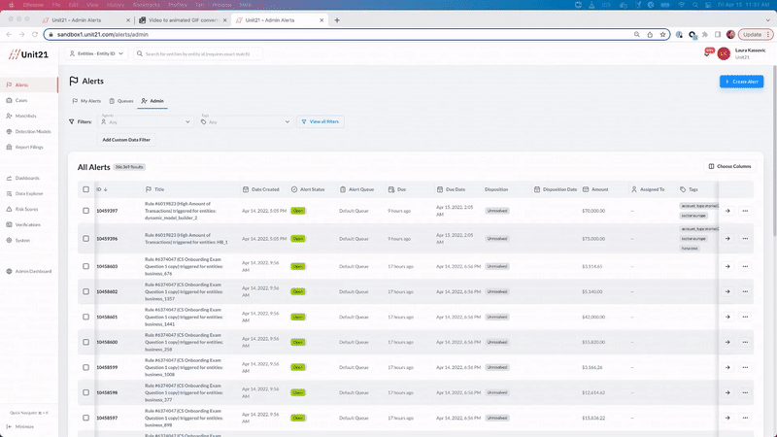
Task: Click the Unit21 logo
Action: 28,54
